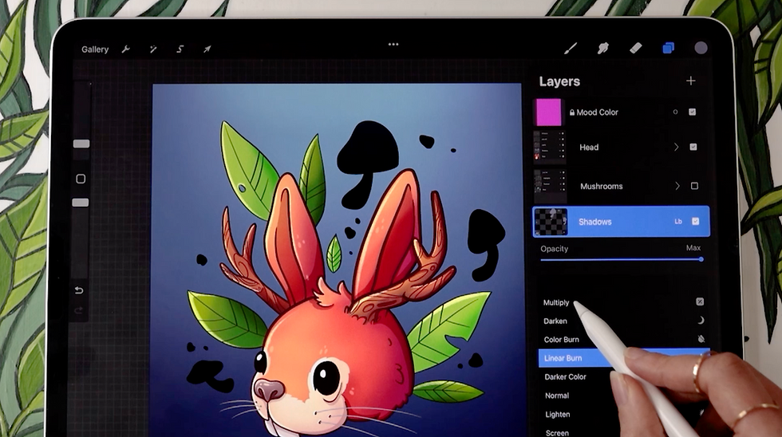Tap the Color Burn flame icon
This screenshot has height=437, width=782.
701,339
